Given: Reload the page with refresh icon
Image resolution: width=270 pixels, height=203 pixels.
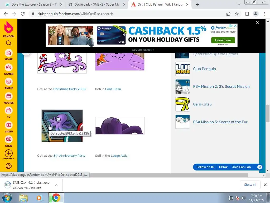Looking at the screenshot, I should pyautogui.click(x=23, y=14).
